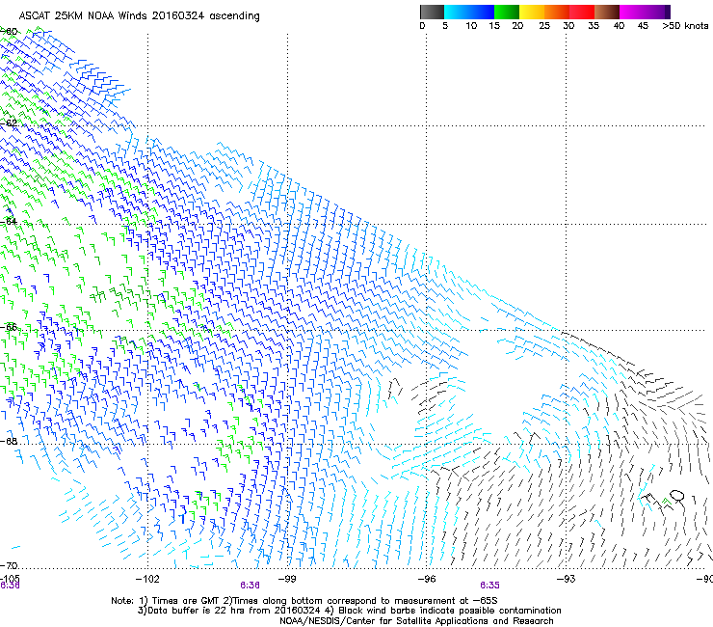Click the '10' label under the color scale
Viewport: 713px width, 627px height.
pyautogui.click(x=471, y=26)
